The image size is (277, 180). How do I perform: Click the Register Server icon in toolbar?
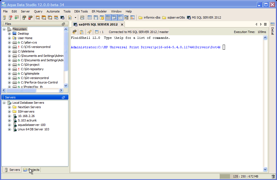(5, 17)
